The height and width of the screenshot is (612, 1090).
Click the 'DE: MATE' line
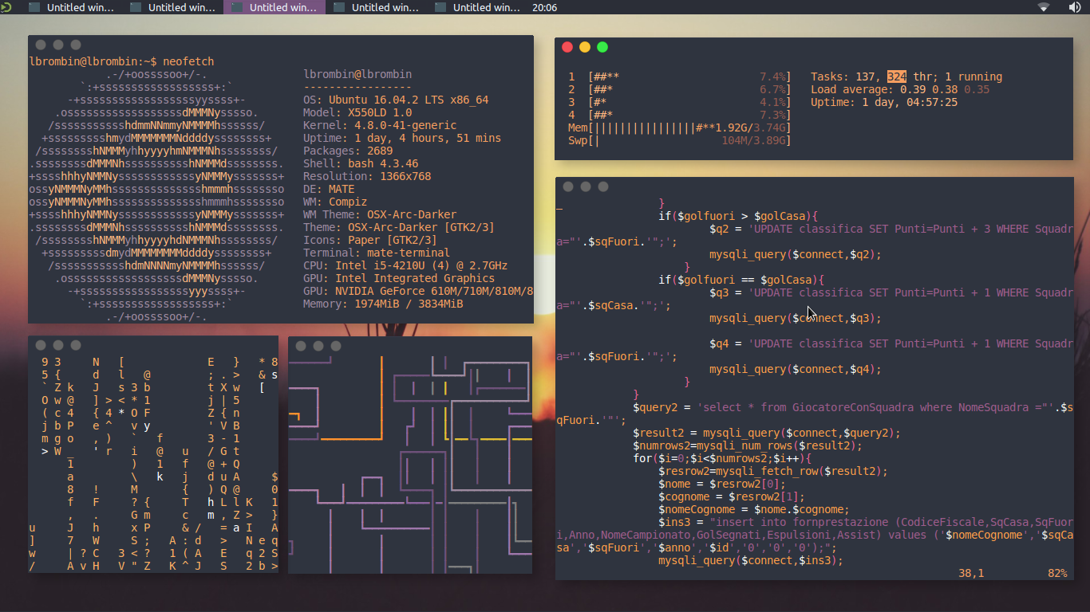[329, 189]
